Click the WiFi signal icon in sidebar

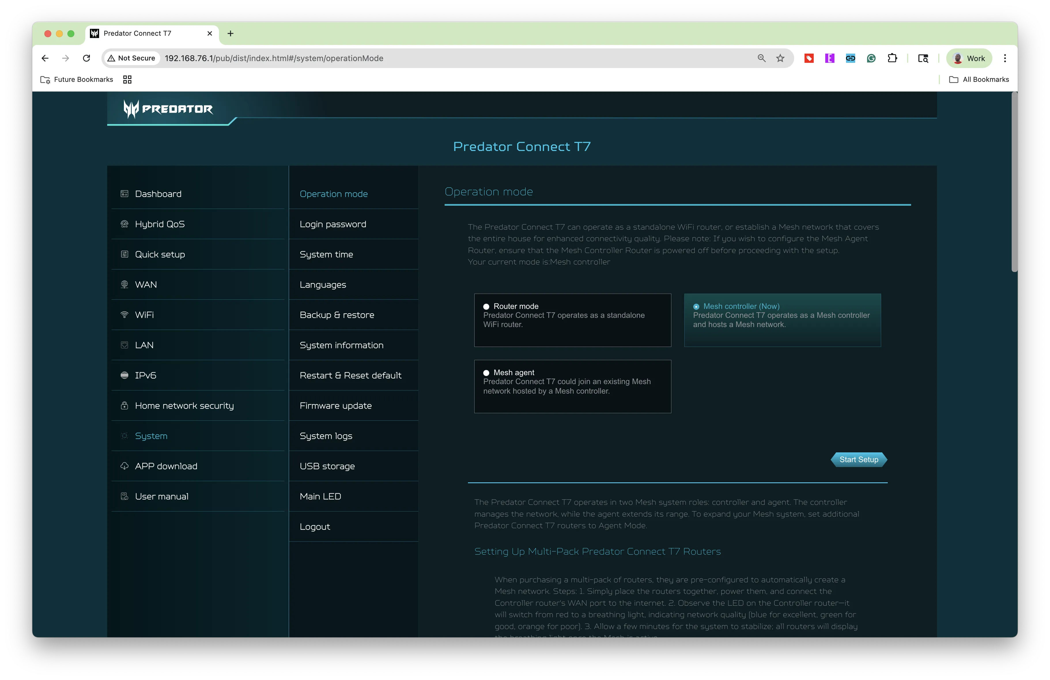point(124,315)
